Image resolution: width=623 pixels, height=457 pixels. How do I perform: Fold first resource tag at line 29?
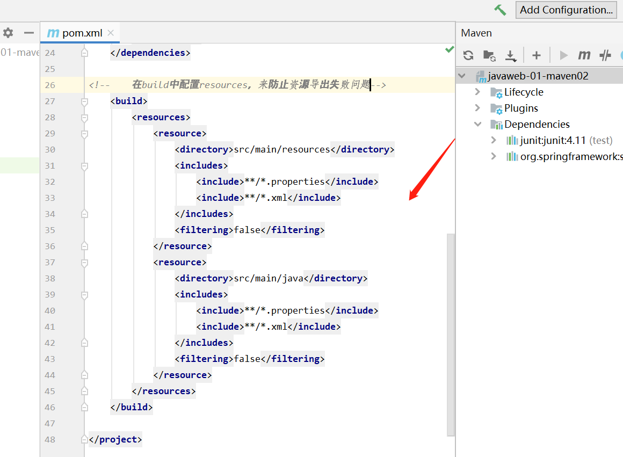85,134
